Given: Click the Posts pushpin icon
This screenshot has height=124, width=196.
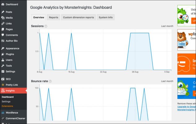Looking at the screenshot, I should (x=3, y=12).
